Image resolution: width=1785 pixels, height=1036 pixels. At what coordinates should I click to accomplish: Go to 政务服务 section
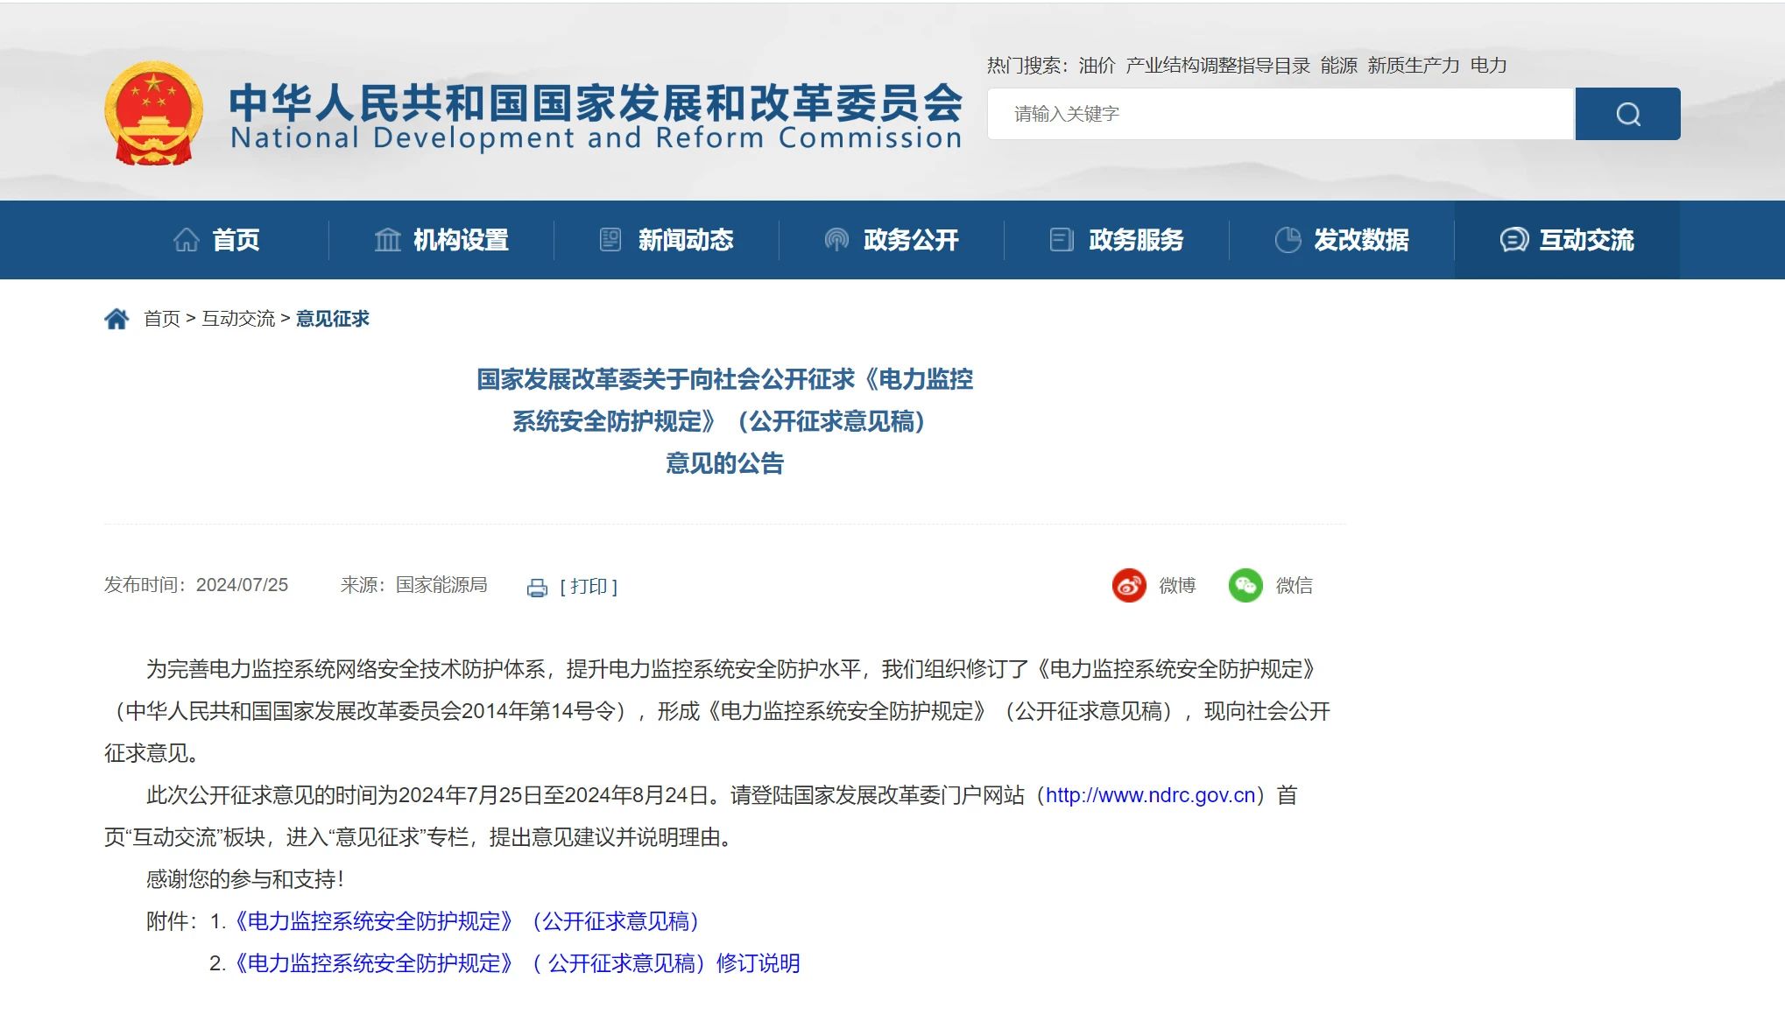click(1135, 240)
